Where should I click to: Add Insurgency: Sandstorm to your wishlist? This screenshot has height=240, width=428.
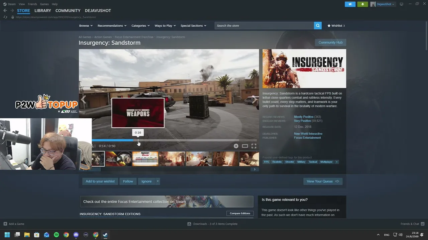click(x=100, y=181)
